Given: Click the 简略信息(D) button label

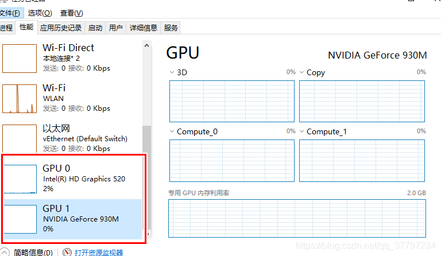Looking at the screenshot, I should tap(33, 253).
